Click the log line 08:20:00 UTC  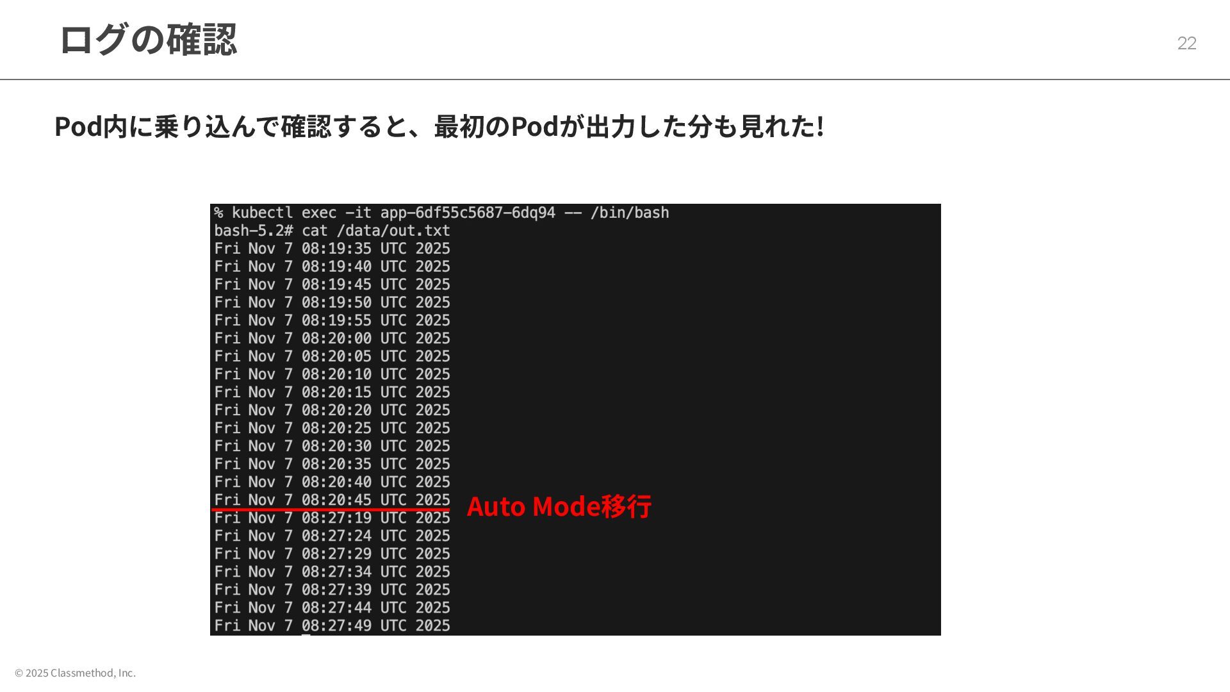click(x=332, y=338)
